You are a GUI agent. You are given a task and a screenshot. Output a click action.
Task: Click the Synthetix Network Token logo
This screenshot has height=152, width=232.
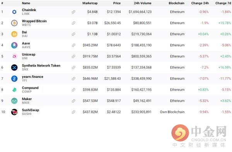pyautogui.click(x=14, y=68)
